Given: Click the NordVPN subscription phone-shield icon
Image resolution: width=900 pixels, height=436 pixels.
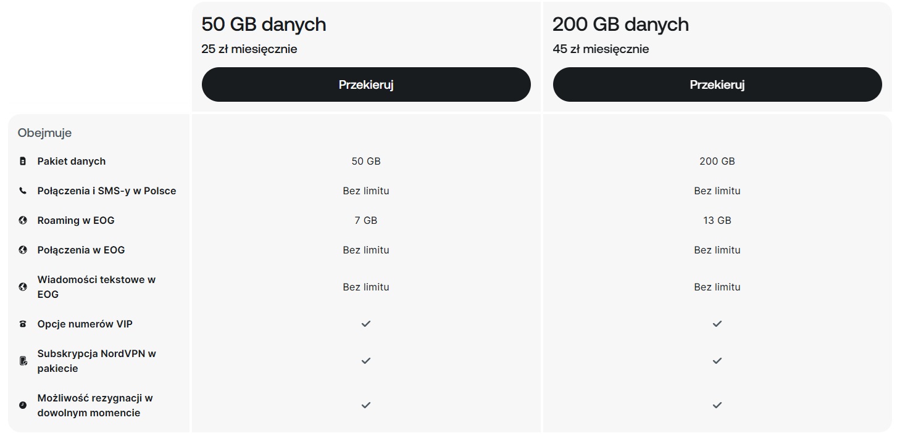Looking at the screenshot, I should point(23,361).
